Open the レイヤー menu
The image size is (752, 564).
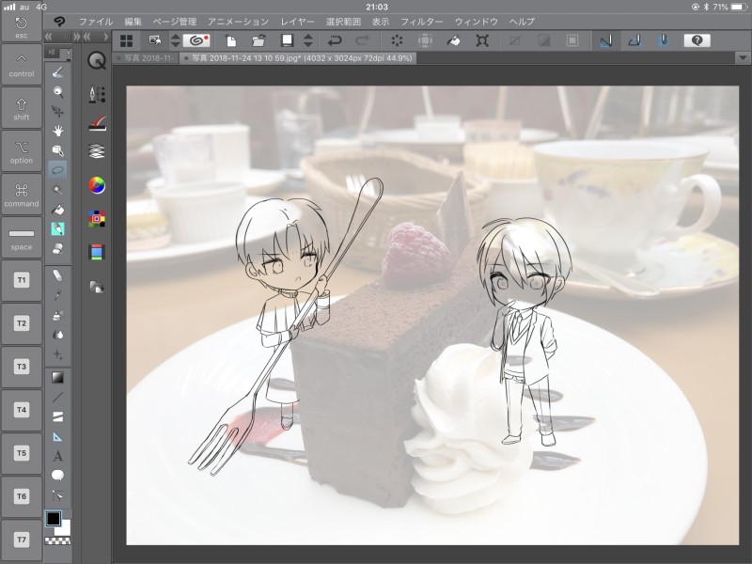pos(297,22)
